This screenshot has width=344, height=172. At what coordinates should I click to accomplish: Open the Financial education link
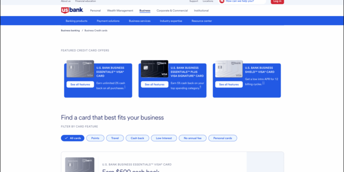[x=85, y=1]
